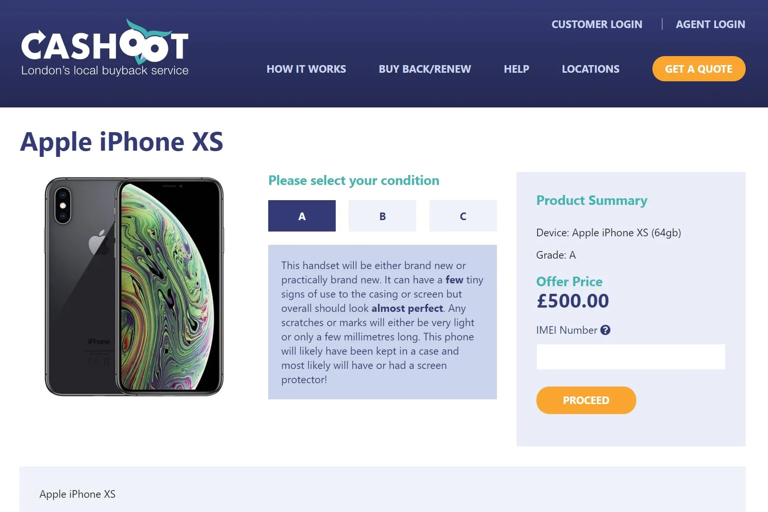This screenshot has width=768, height=512.
Task: Click the Cashoot owl logo
Action: pos(105,48)
